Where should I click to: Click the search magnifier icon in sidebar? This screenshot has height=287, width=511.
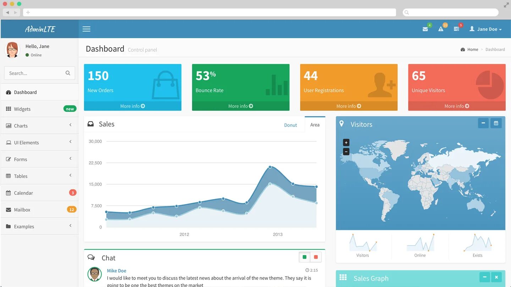(68, 73)
